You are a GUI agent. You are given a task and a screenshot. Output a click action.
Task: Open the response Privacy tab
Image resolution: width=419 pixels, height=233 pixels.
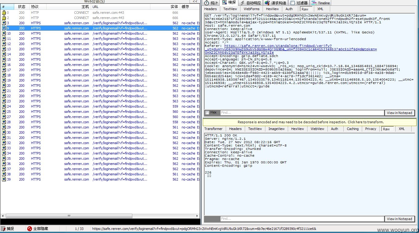[370, 129]
